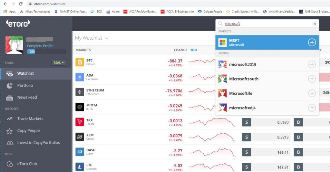Click the DASH sell S button

coord(247,152)
